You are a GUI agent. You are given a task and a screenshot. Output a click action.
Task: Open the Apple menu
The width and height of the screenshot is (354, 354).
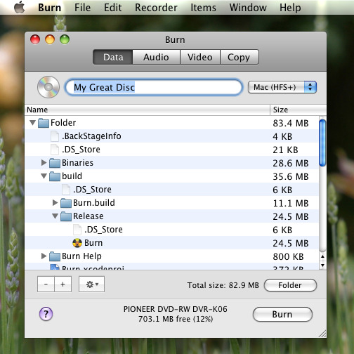pyautogui.click(x=20, y=7)
